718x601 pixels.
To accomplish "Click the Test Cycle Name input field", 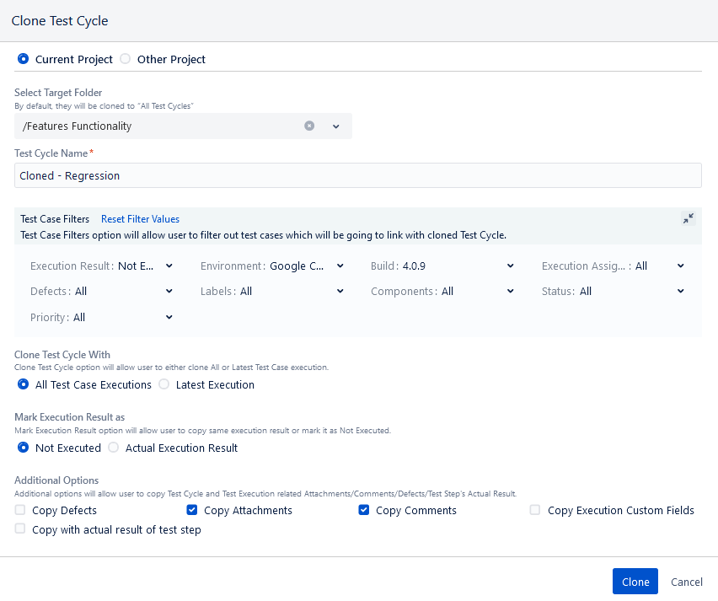I will 358,175.
